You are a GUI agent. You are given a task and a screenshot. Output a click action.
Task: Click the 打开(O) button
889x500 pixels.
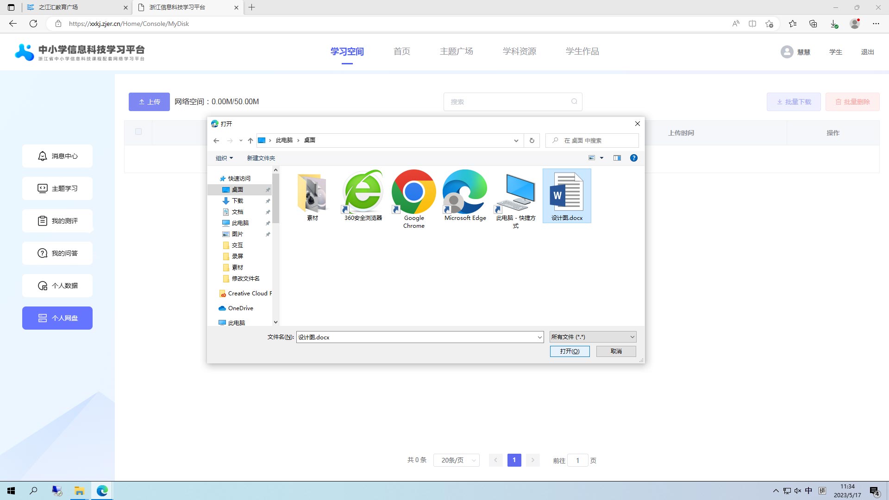tap(570, 351)
